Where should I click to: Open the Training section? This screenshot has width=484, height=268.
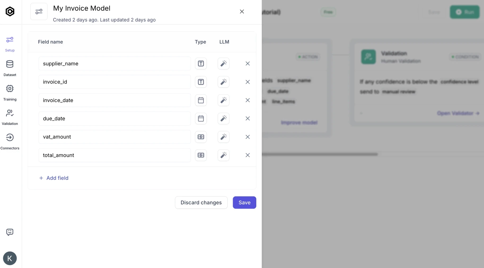[x=10, y=92]
